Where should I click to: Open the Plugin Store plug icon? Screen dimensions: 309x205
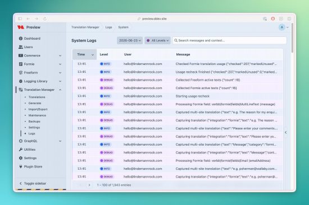21,166
